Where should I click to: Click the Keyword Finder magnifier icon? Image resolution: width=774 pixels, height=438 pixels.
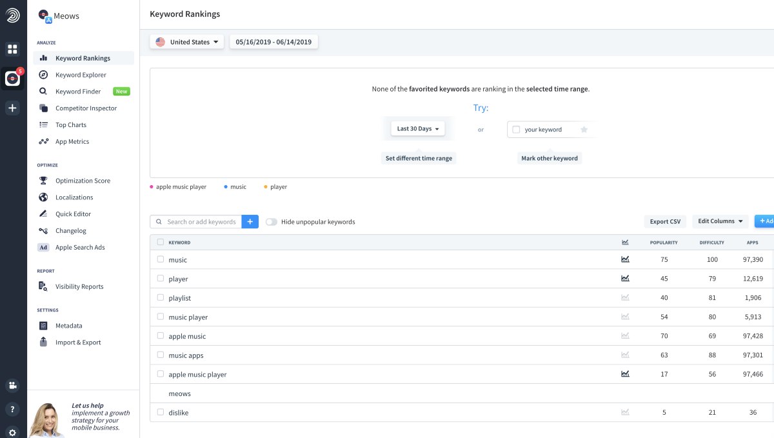(43, 92)
